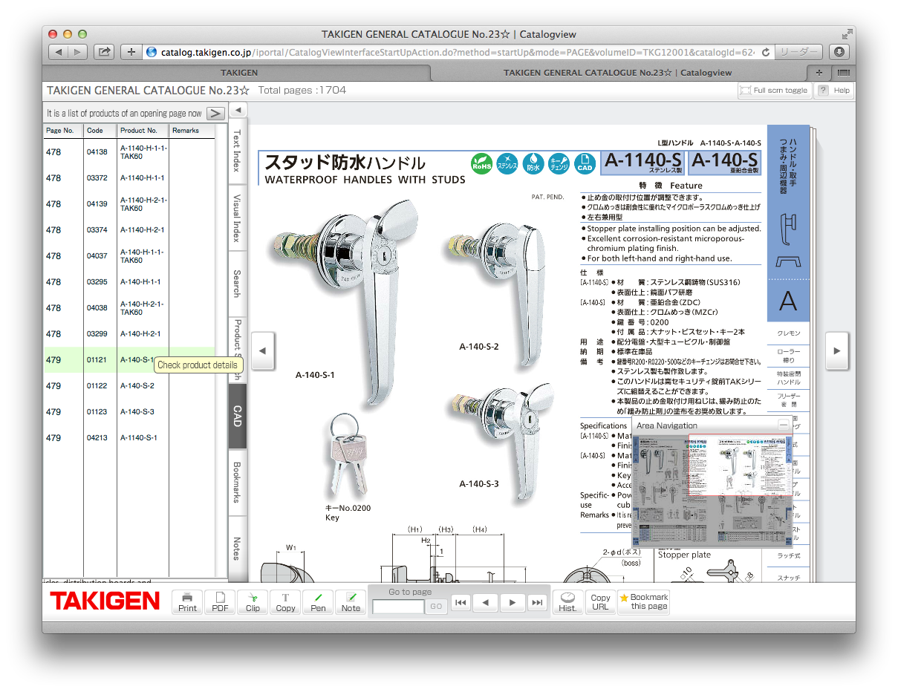
Task: Go to the previous page in bottom toolbar
Action: pyautogui.click(x=486, y=603)
